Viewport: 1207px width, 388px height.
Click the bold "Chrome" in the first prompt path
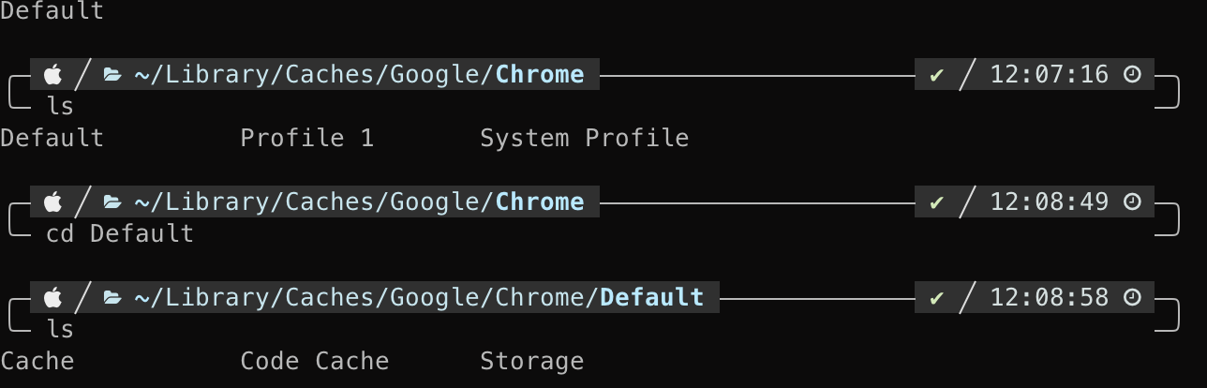click(540, 74)
